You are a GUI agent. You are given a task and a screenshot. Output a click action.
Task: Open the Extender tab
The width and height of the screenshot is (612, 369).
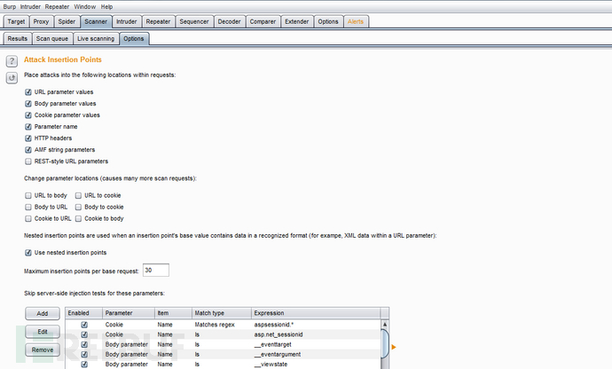coord(296,21)
